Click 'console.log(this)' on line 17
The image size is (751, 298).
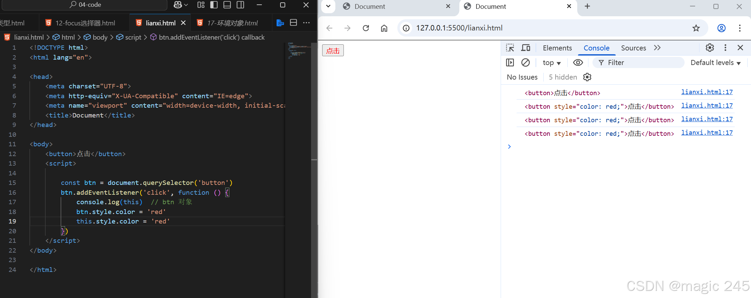(109, 202)
